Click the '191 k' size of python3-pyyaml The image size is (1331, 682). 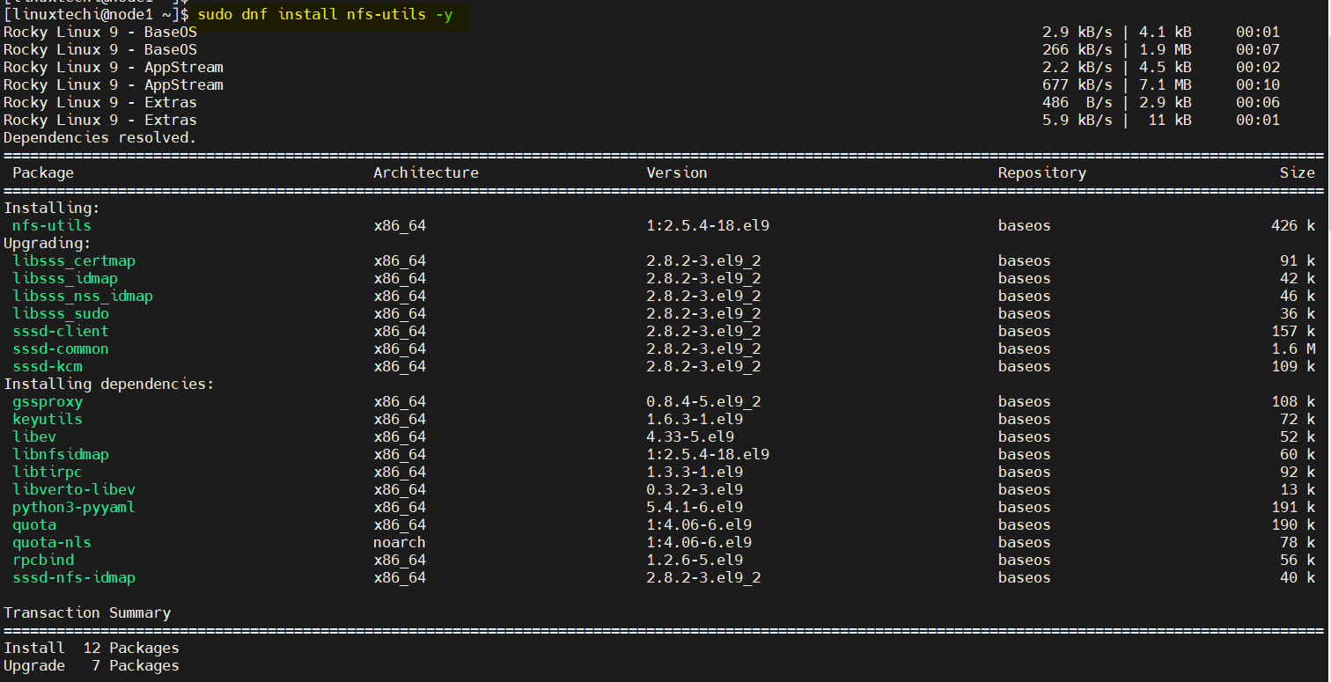click(1293, 508)
